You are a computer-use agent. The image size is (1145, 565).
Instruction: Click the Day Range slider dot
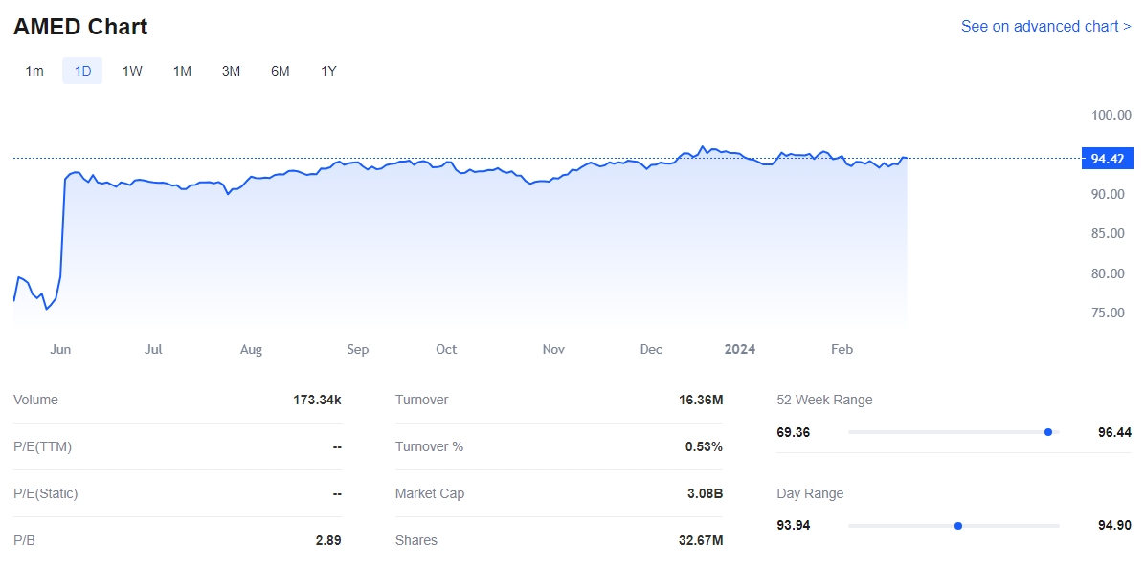957,526
